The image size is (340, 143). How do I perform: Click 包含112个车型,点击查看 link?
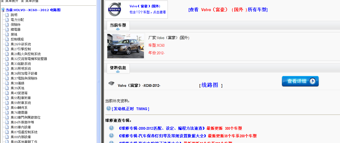coord(148,12)
